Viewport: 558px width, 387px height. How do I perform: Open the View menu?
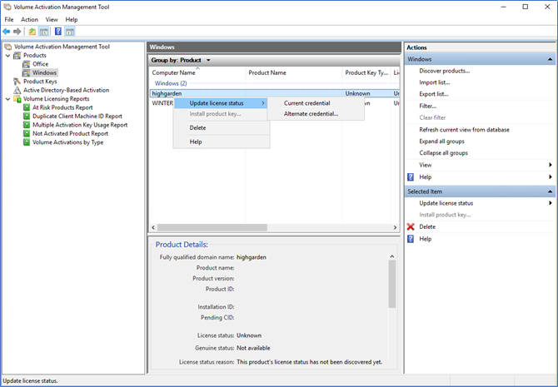point(52,20)
